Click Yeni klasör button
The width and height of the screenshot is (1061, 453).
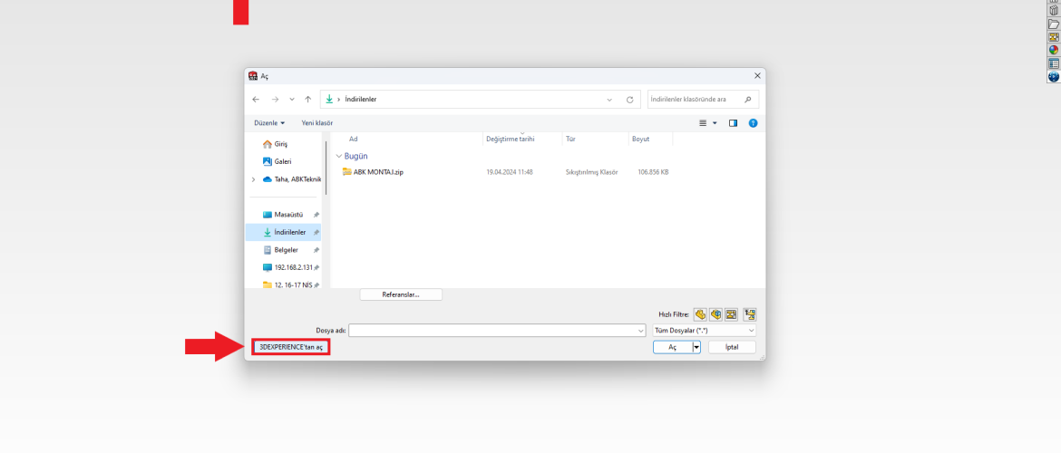coord(317,123)
